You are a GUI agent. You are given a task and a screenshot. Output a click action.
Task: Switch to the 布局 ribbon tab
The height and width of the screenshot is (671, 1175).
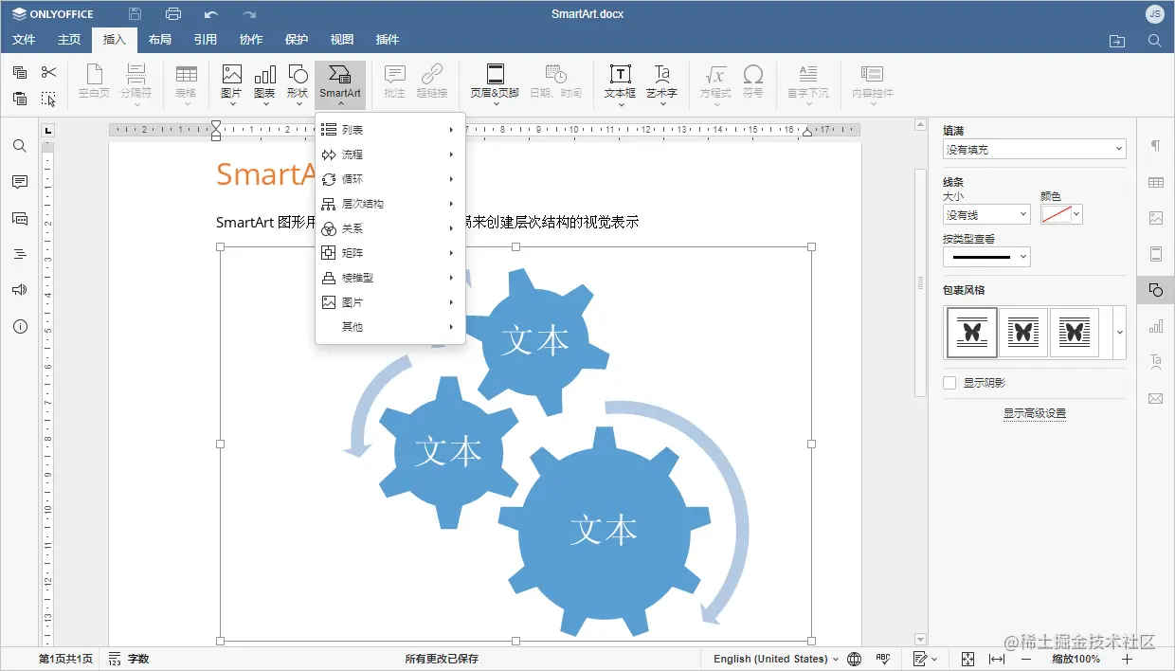click(159, 39)
